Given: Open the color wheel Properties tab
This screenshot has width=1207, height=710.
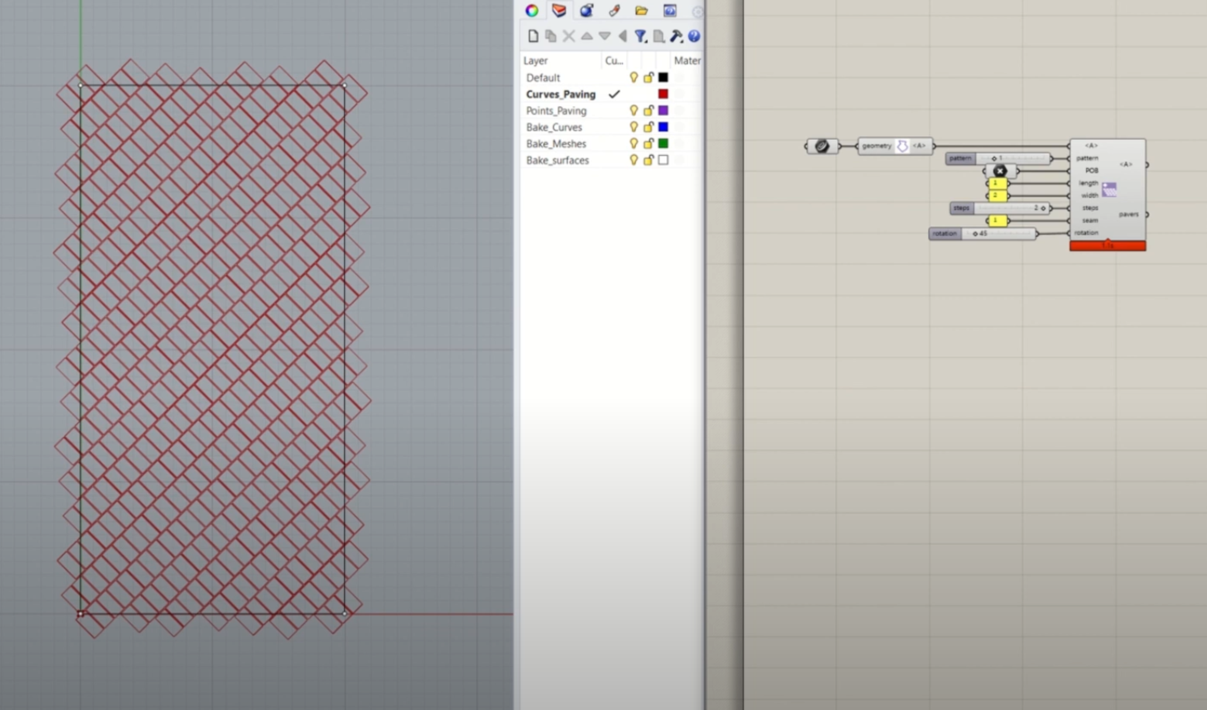Looking at the screenshot, I should tap(532, 11).
